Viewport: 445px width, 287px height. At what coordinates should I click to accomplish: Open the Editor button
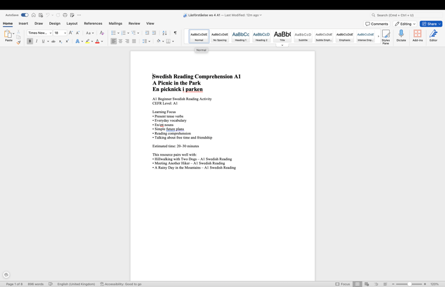(433, 36)
